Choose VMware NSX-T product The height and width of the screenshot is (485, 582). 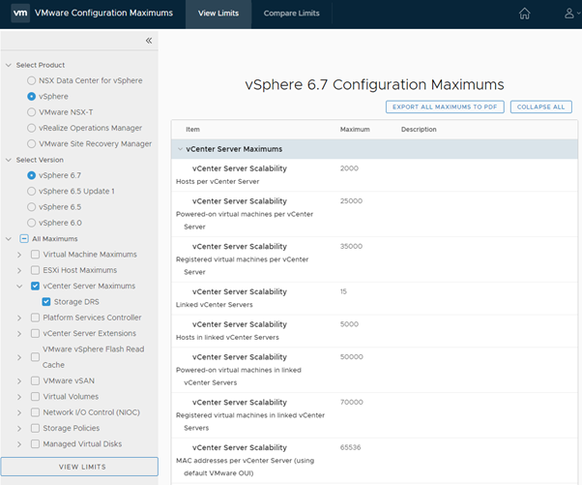tap(32, 112)
